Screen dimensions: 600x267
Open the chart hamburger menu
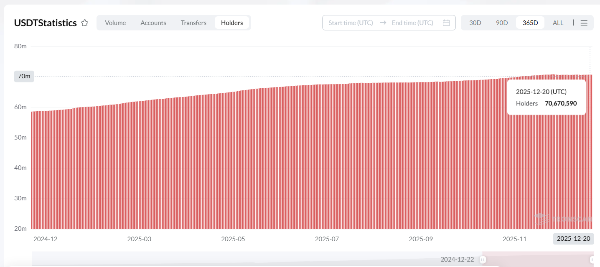point(584,23)
